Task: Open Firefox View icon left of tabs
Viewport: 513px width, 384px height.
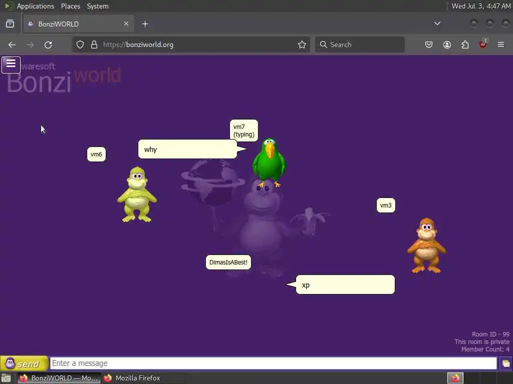Action: pos(10,24)
